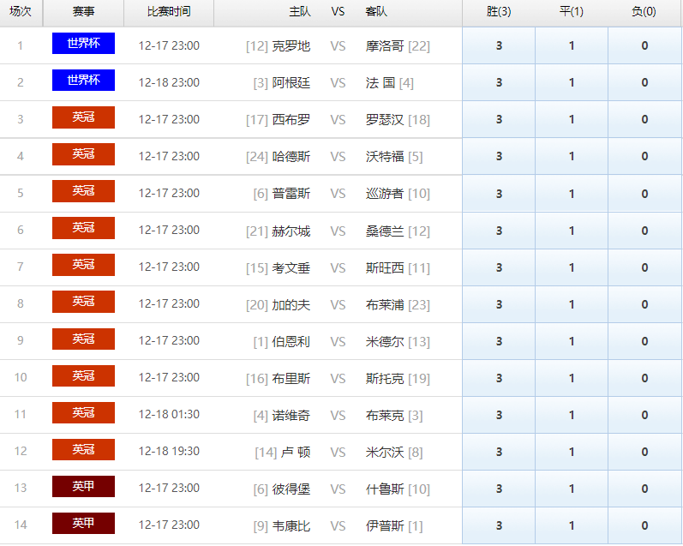Screen dimensions: 683x546
Task: Mark loss (0) for 伊普斯 match
Action: click(x=644, y=525)
